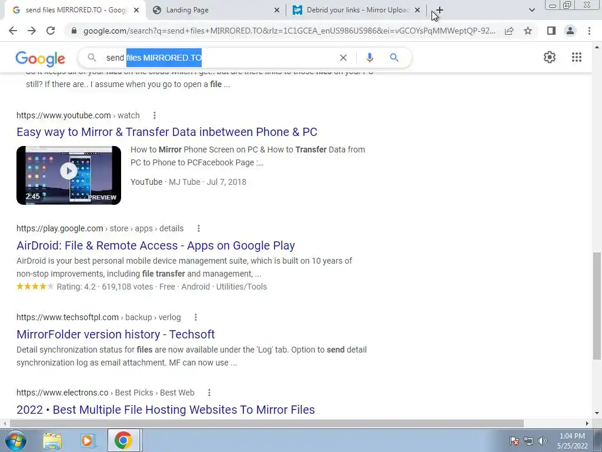Image resolution: width=602 pixels, height=452 pixels.
Task: Expand the tab search dropdown arrow
Action: tap(531, 10)
